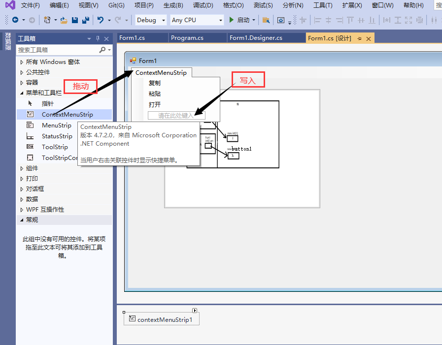Screen dimensions: 442x345
Task: Start debugging with the green play button
Action: point(232,20)
